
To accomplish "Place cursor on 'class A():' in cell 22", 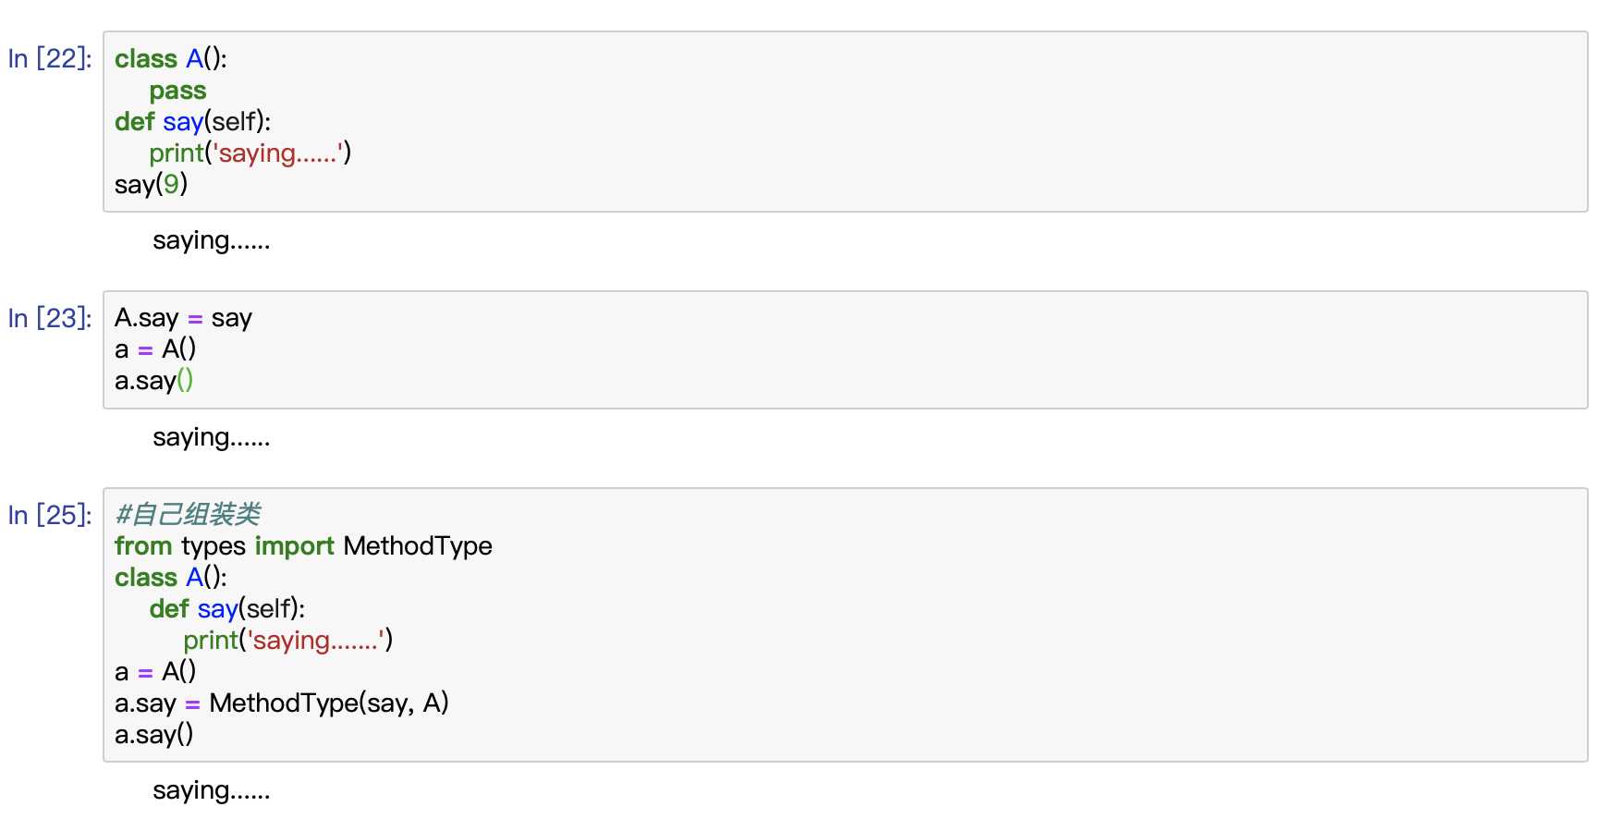I will coord(171,58).
